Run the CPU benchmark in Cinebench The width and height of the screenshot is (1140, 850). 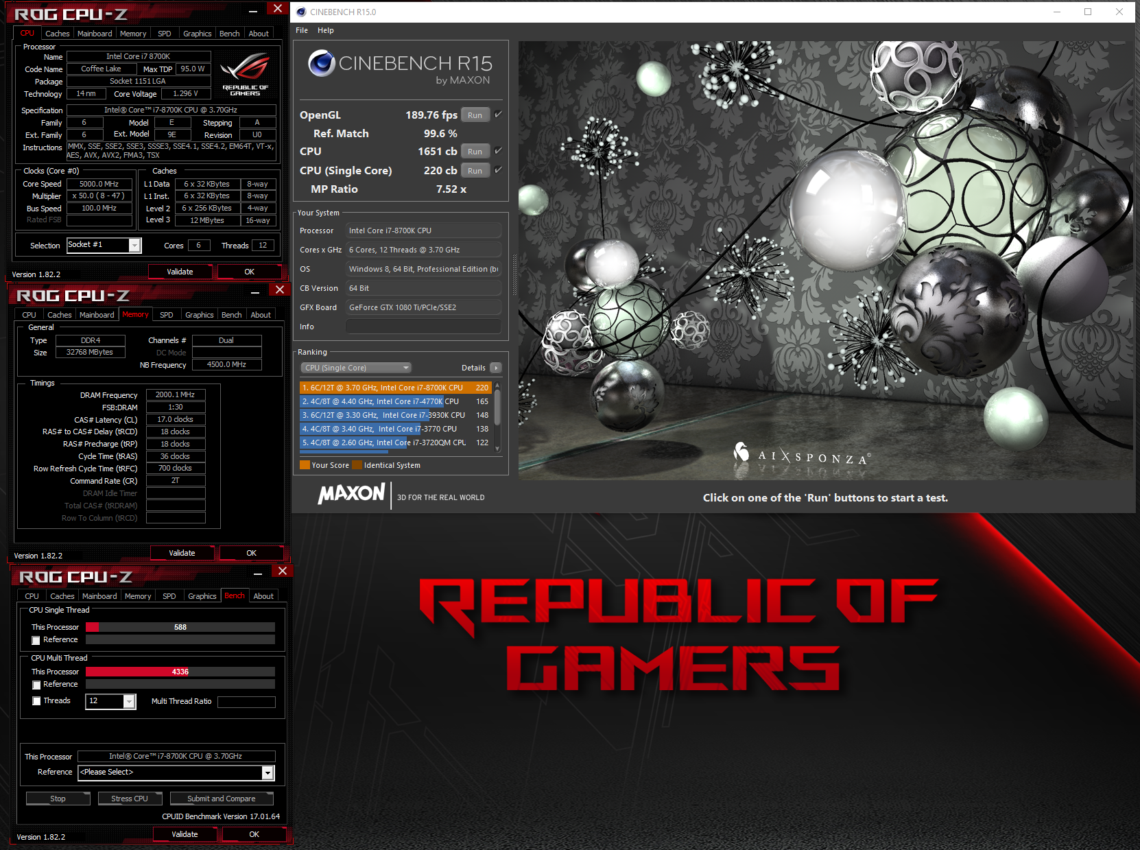[x=475, y=152]
